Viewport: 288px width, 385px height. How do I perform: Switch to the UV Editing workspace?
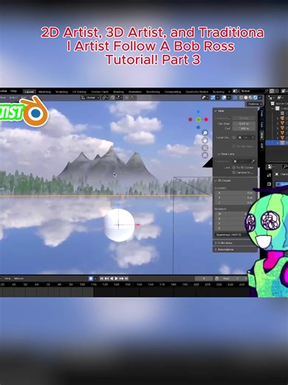(79, 92)
